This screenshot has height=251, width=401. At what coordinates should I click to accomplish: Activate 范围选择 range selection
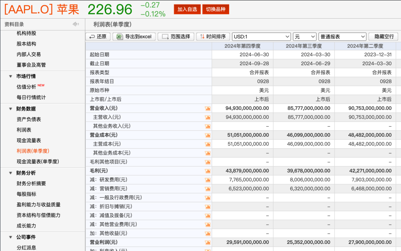point(176,37)
